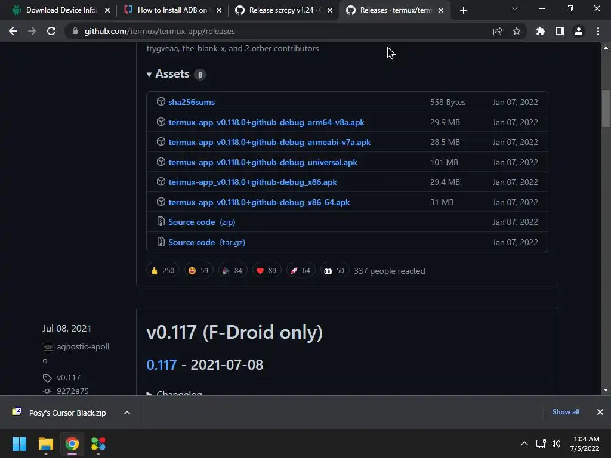
Task: Open the volume tray icon
Action: coord(556,444)
